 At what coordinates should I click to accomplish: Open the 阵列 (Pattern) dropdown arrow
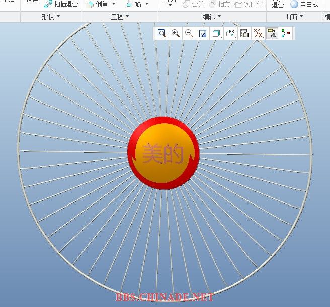point(170,5)
